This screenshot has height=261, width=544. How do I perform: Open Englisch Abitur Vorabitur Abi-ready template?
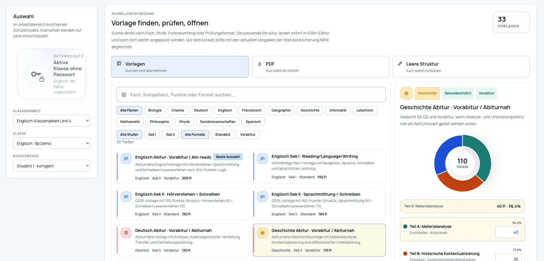tap(183, 167)
